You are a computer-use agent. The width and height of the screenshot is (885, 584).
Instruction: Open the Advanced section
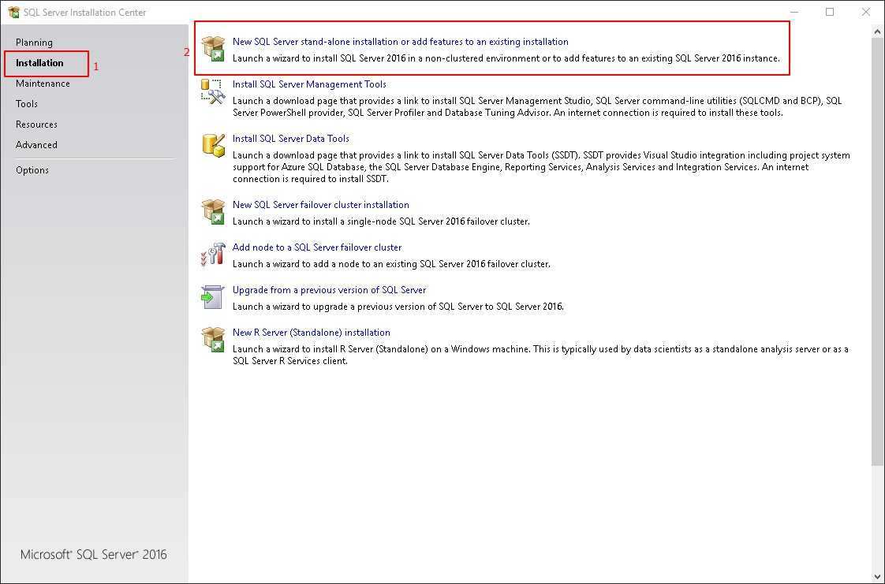click(x=37, y=145)
